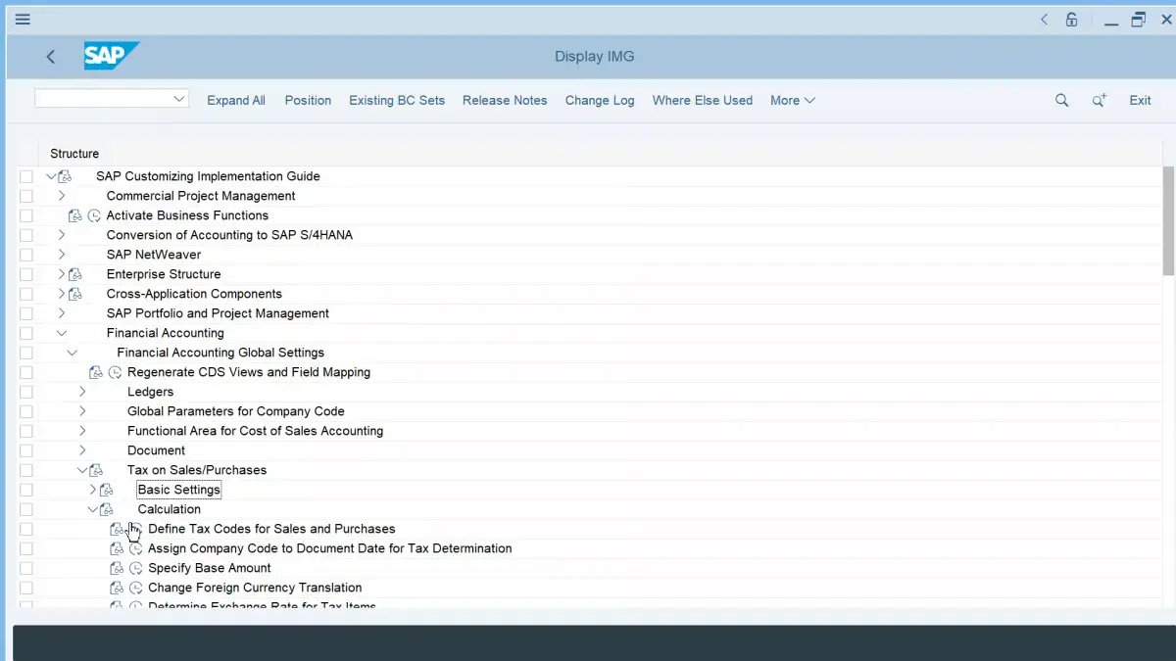
Task: Collapse the Calculation node
Action: (x=93, y=509)
